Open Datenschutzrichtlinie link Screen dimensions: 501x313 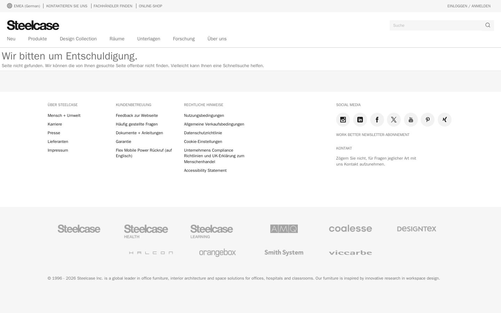[x=203, y=133]
